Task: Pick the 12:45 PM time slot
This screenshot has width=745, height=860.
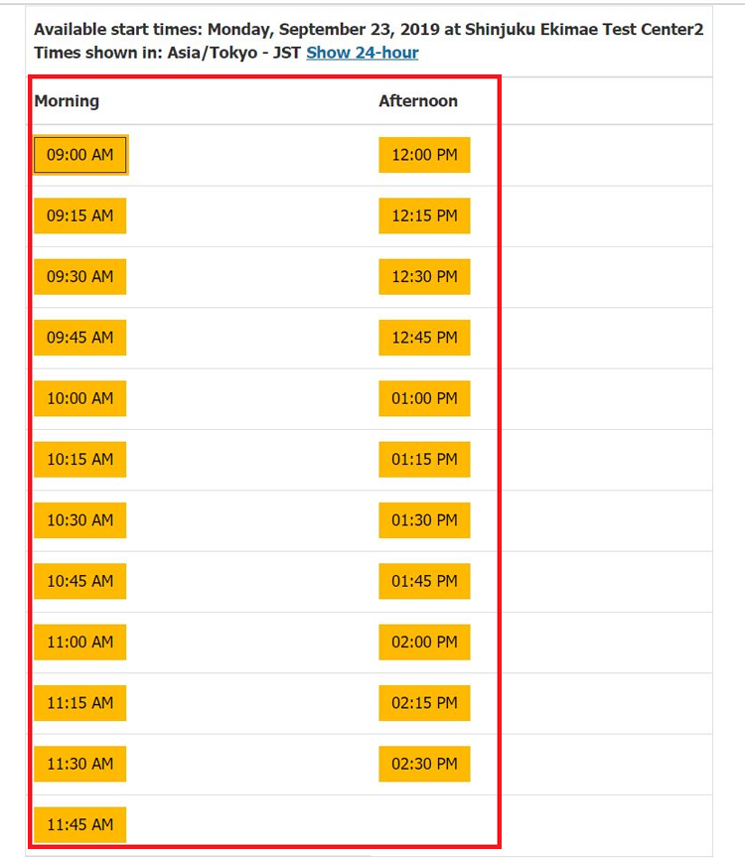Action: pos(424,338)
